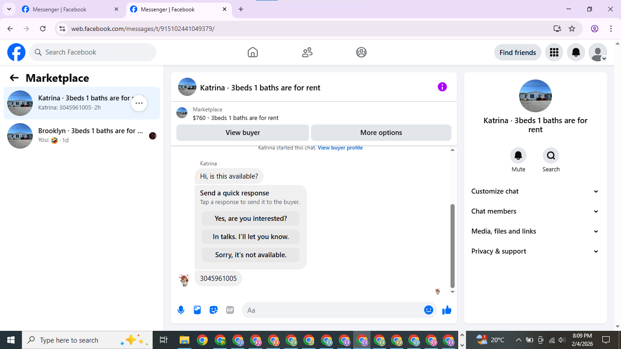
Task: Select the second Messenger browser tab
Action: [x=179, y=9]
